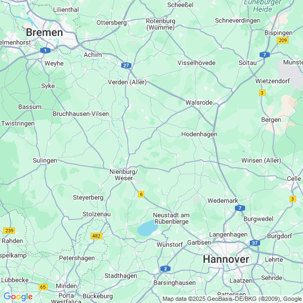Viewport: 303px width, 303px height.
Task: Click the Steinhuder Meer lake
Action: coord(147,228)
